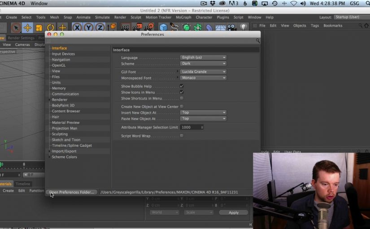Click the Selection Limit stepper arrows
The height and width of the screenshot is (229, 370).
[x=202, y=127]
